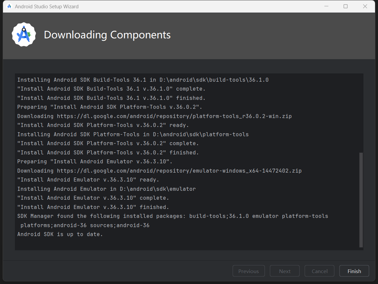Close the Android Studio Setup Wizard window
Viewport: 378px width, 284px height.
365,6
